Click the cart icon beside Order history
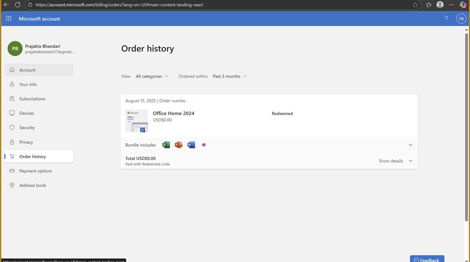 [x=12, y=156]
